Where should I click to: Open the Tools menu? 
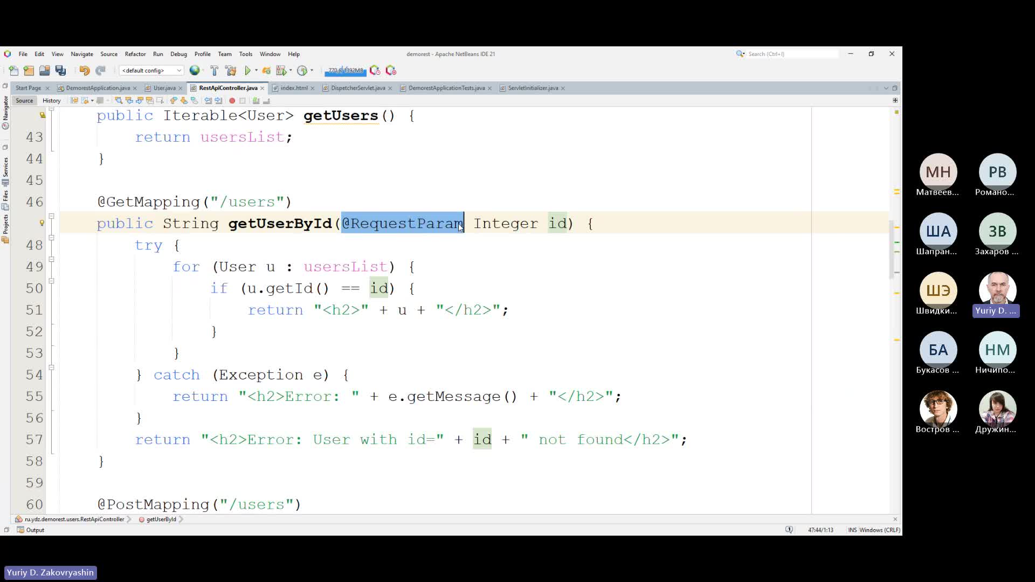(246, 54)
